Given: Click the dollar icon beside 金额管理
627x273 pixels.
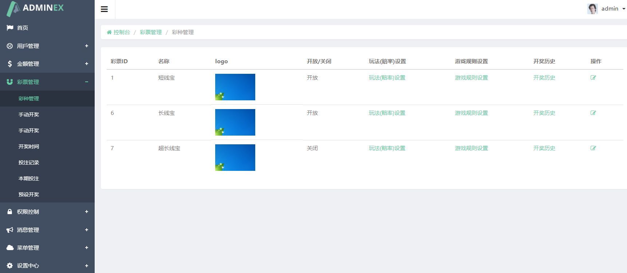Looking at the screenshot, I should point(10,64).
